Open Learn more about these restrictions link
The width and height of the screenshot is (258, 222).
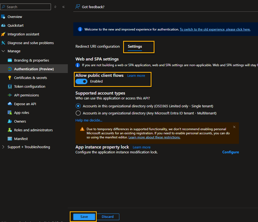(x=154, y=137)
